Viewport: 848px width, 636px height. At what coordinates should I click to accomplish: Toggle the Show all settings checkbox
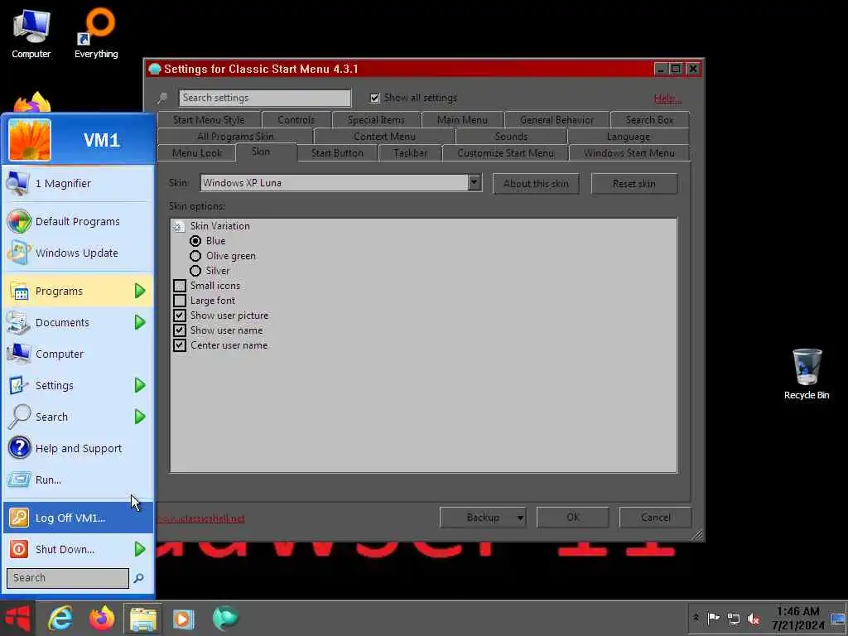coord(374,98)
